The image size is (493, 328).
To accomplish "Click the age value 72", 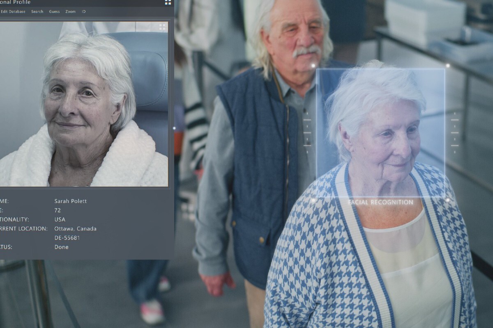I will (x=58, y=210).
